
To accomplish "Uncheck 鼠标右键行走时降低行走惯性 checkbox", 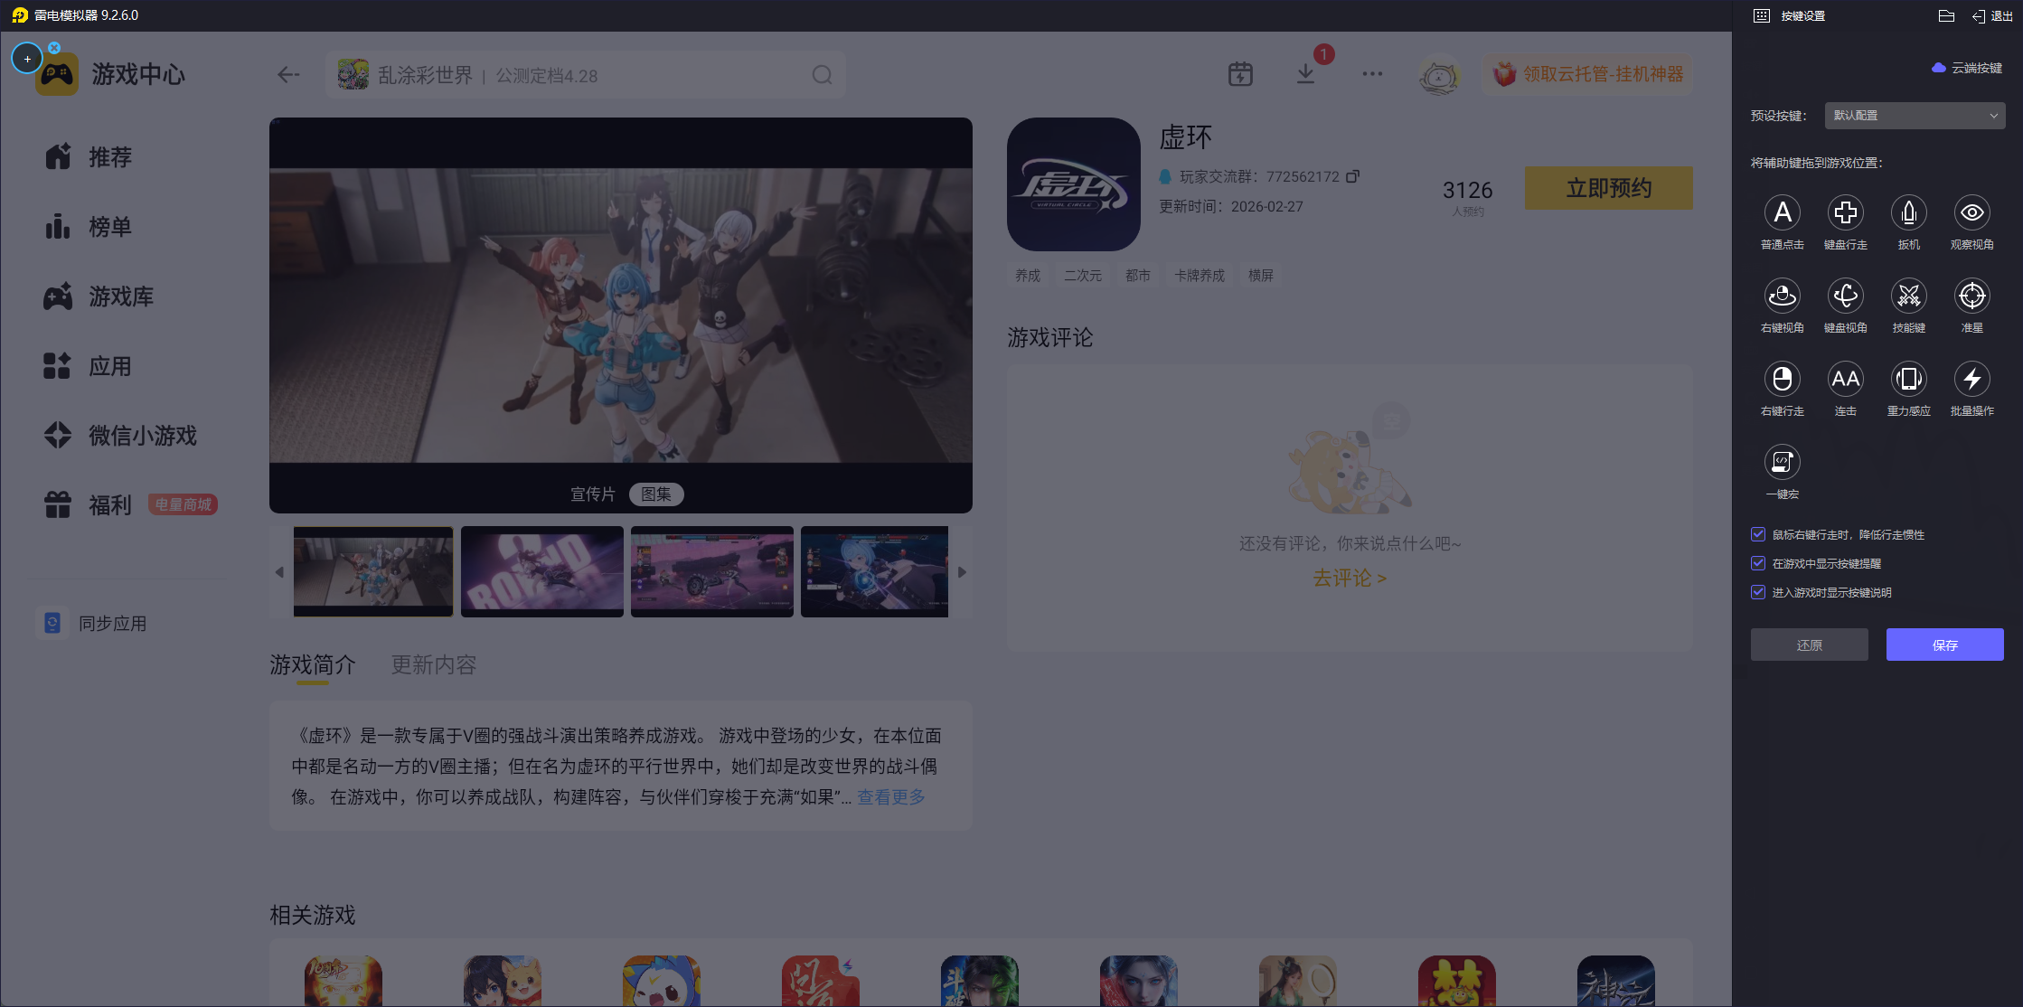I will pos(1758,534).
